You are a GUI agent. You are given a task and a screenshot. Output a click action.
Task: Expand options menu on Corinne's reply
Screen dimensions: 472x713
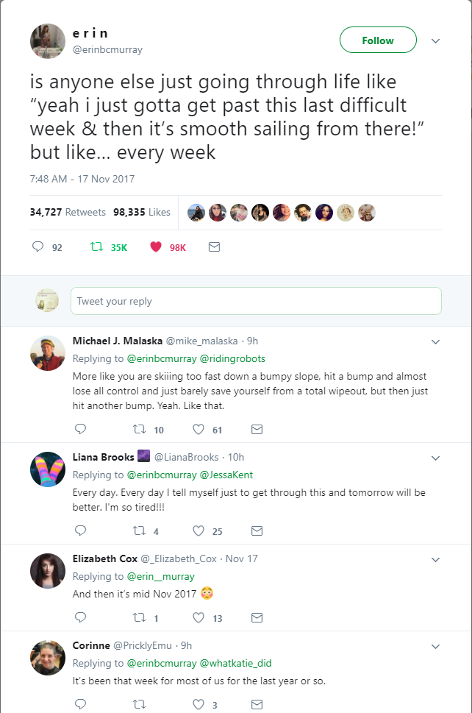[x=435, y=646]
